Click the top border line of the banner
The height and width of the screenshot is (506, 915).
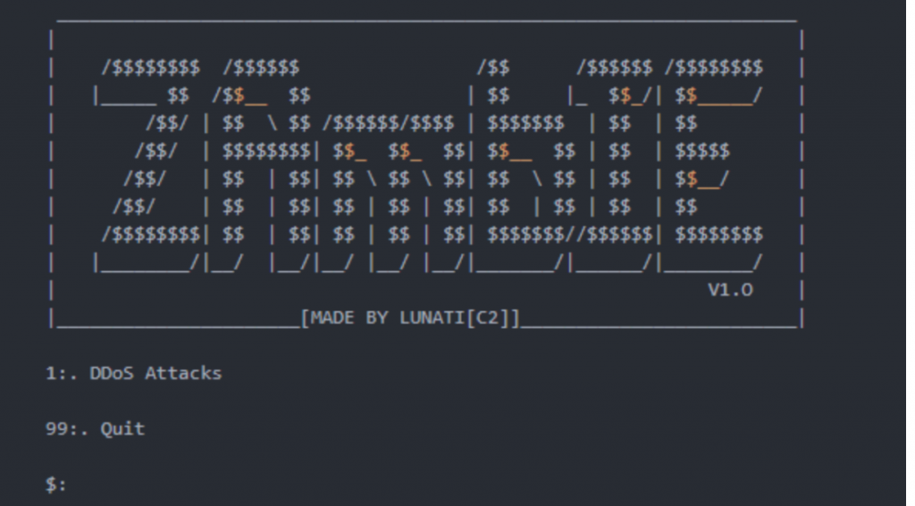(426, 21)
